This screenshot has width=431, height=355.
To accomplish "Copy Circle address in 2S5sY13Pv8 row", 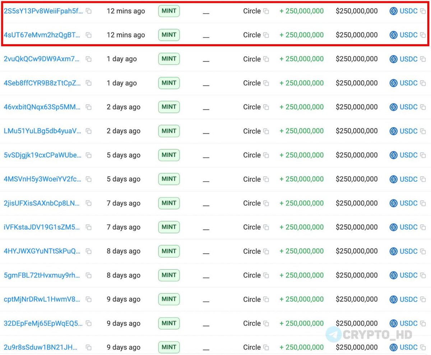I will click(266, 11).
